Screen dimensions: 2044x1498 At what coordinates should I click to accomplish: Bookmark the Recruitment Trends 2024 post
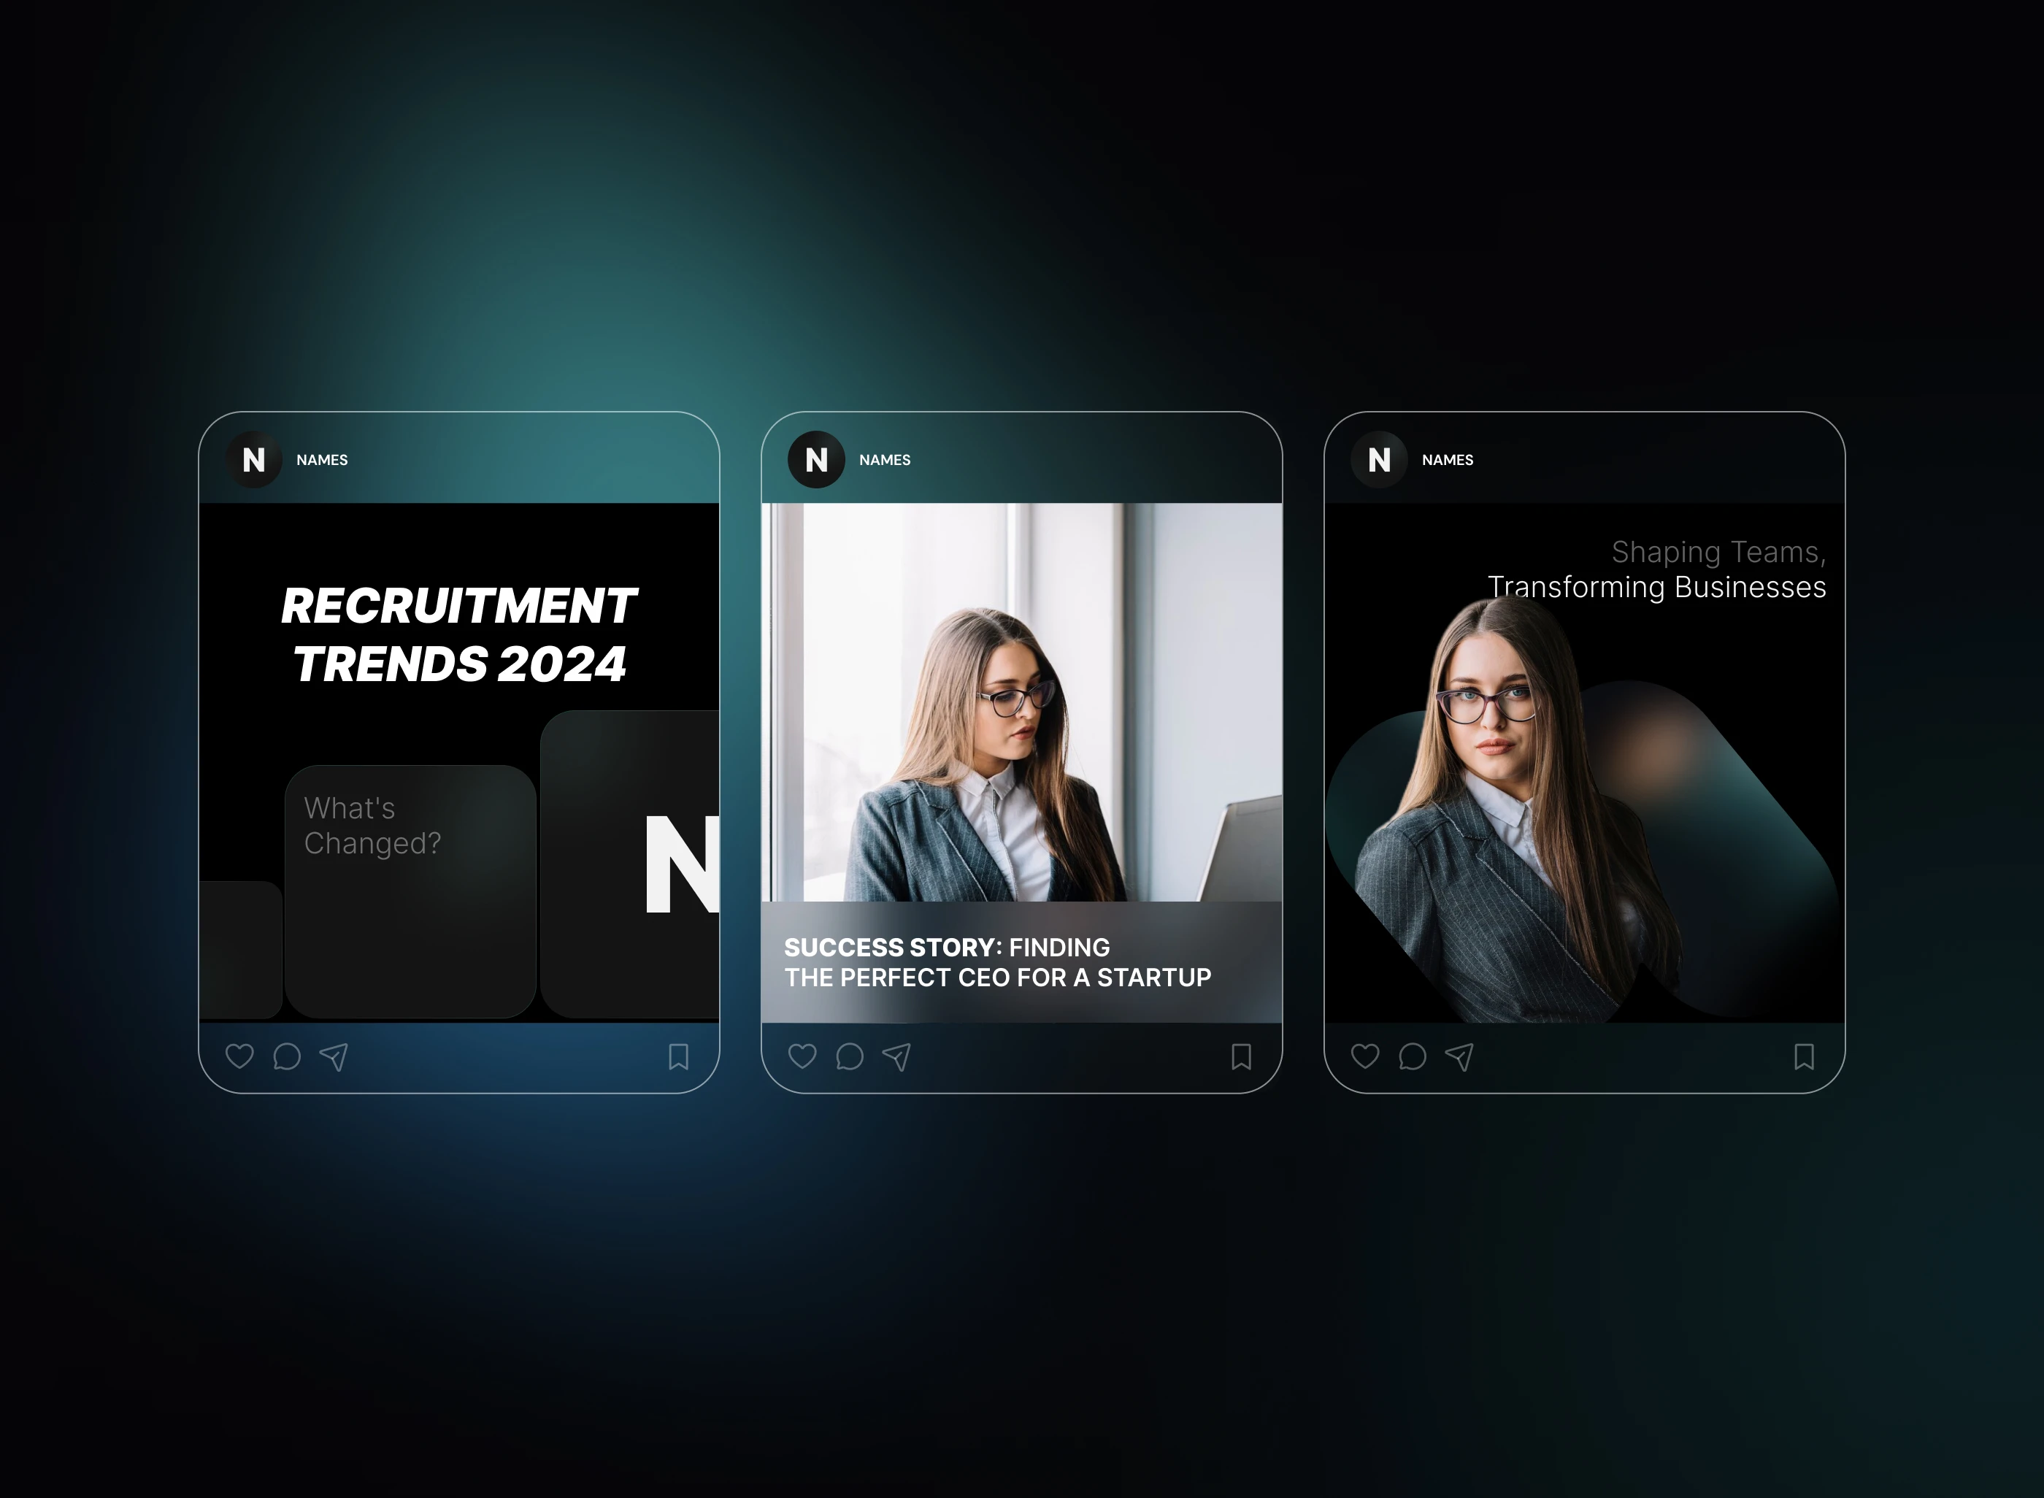click(x=678, y=1056)
